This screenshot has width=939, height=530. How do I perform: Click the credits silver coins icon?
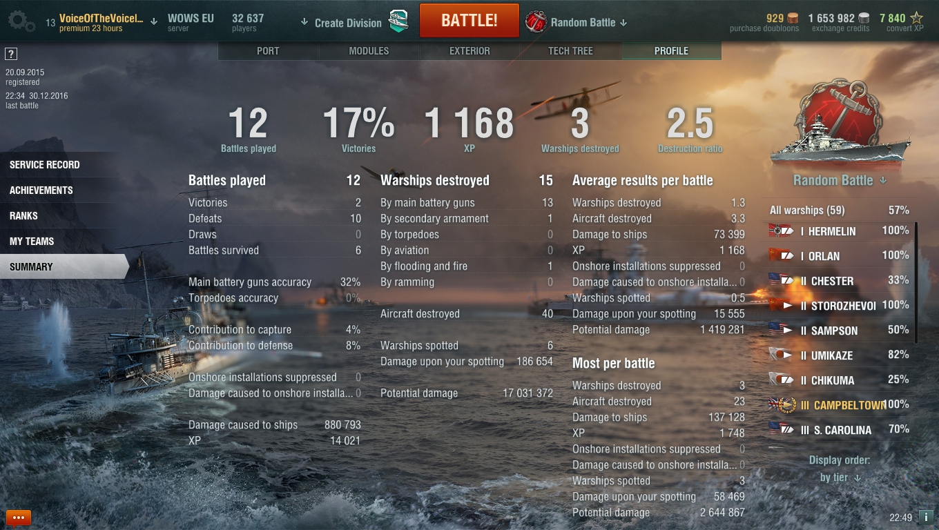click(866, 18)
